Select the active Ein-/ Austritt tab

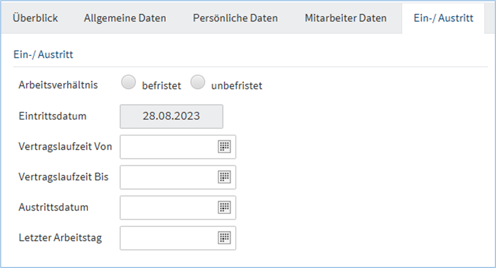point(443,18)
